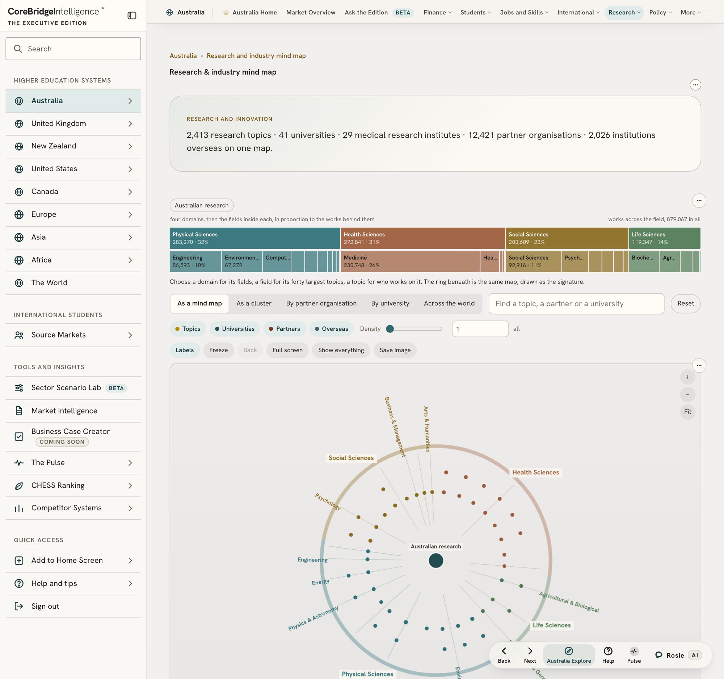Viewport: 724px width, 679px height.
Task: Open the three-dot menu beside Australian research chip
Action: coord(699,201)
